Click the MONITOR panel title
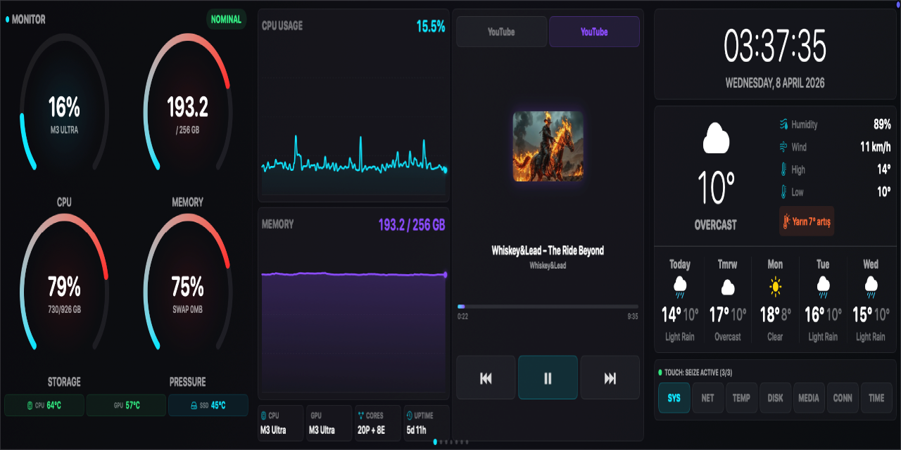Screen dimensions: 901x450 tap(28, 20)
